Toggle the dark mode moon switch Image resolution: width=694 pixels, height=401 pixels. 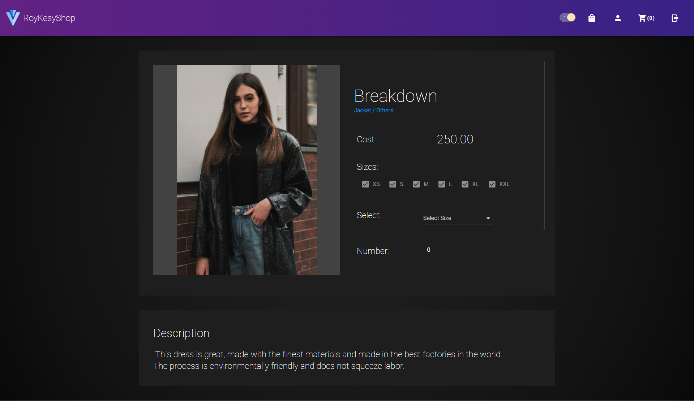567,18
